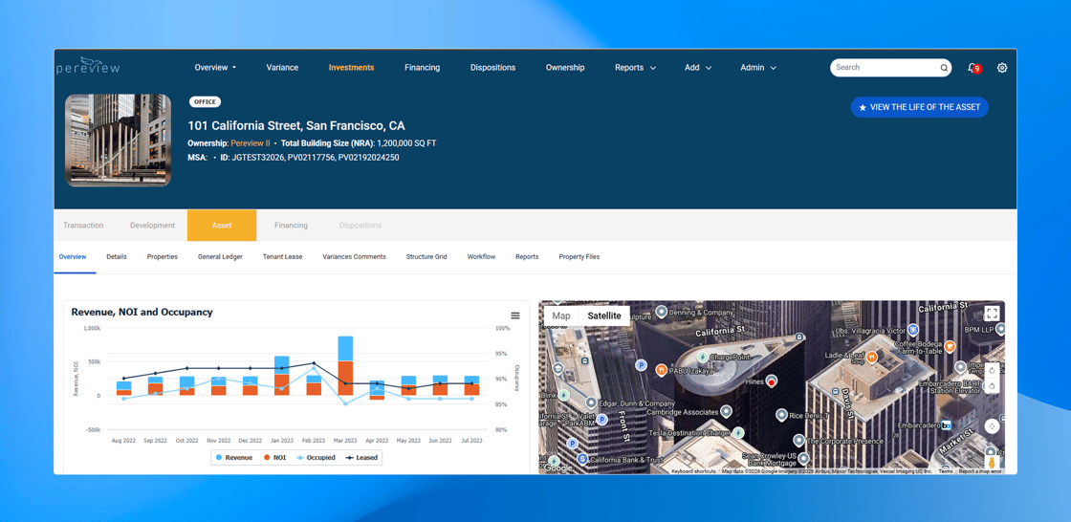The width and height of the screenshot is (1071, 522).
Task: Click the Denning & Company pin
Action: [x=661, y=312]
